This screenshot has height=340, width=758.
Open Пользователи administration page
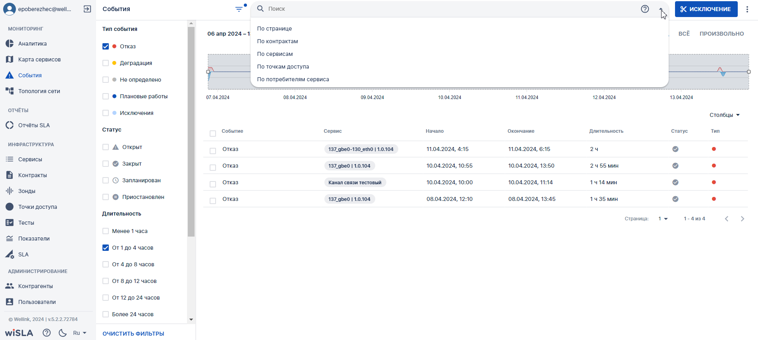(37, 302)
